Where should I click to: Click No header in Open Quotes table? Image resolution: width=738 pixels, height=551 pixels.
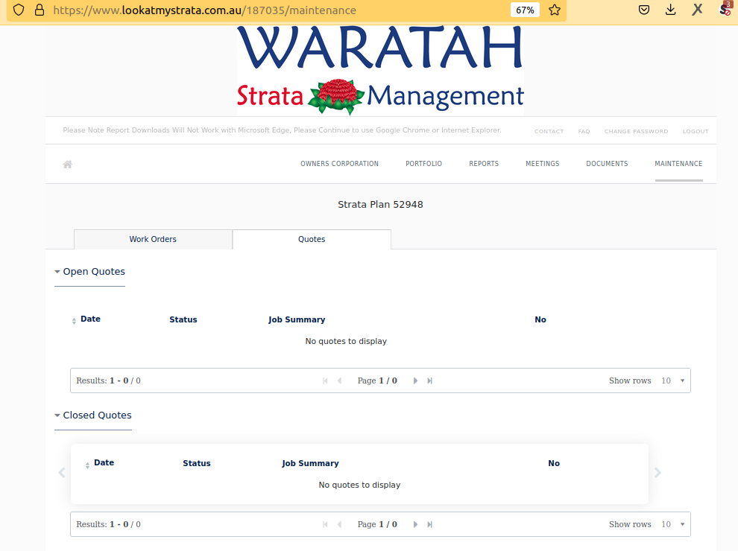click(x=540, y=319)
